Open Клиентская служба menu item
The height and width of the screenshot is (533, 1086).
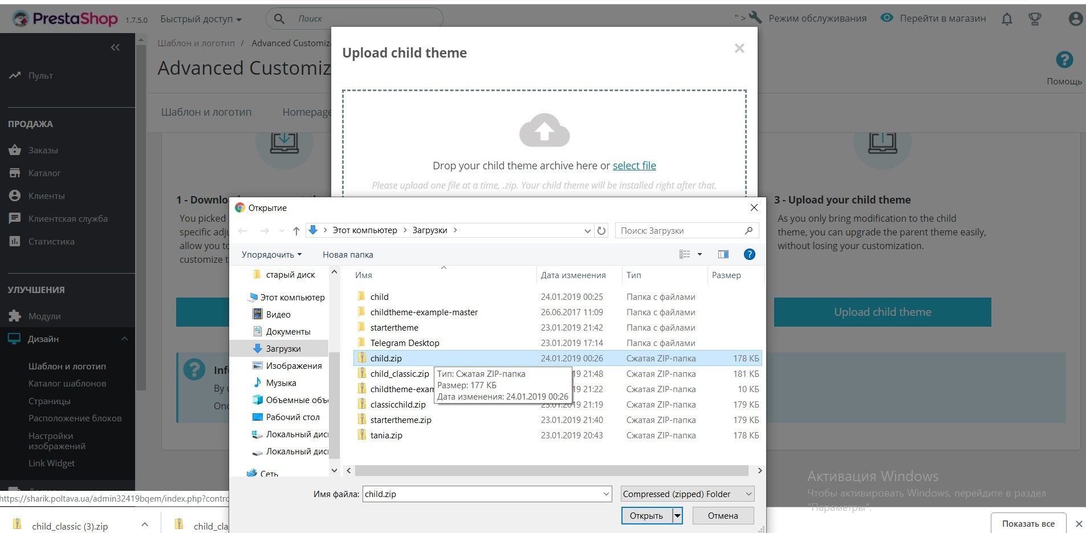68,218
